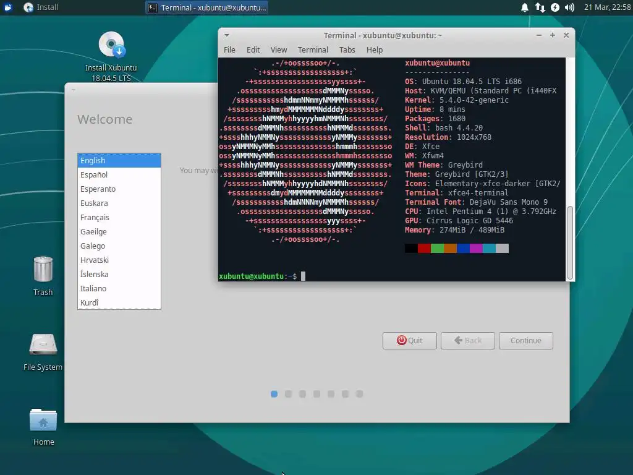Open the terminal window menu arrow
The image size is (633, 475).
click(x=227, y=35)
